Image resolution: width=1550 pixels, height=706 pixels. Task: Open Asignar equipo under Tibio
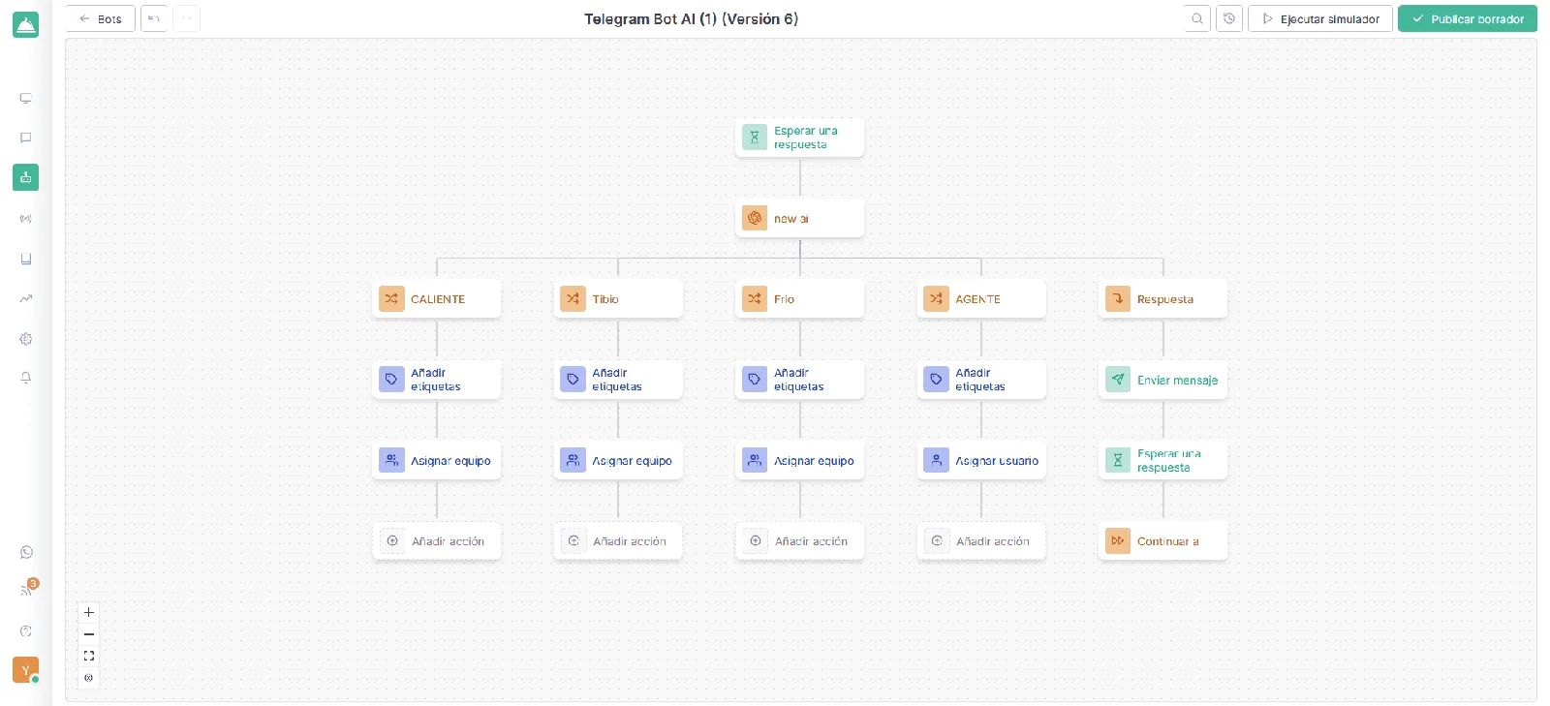pos(618,461)
